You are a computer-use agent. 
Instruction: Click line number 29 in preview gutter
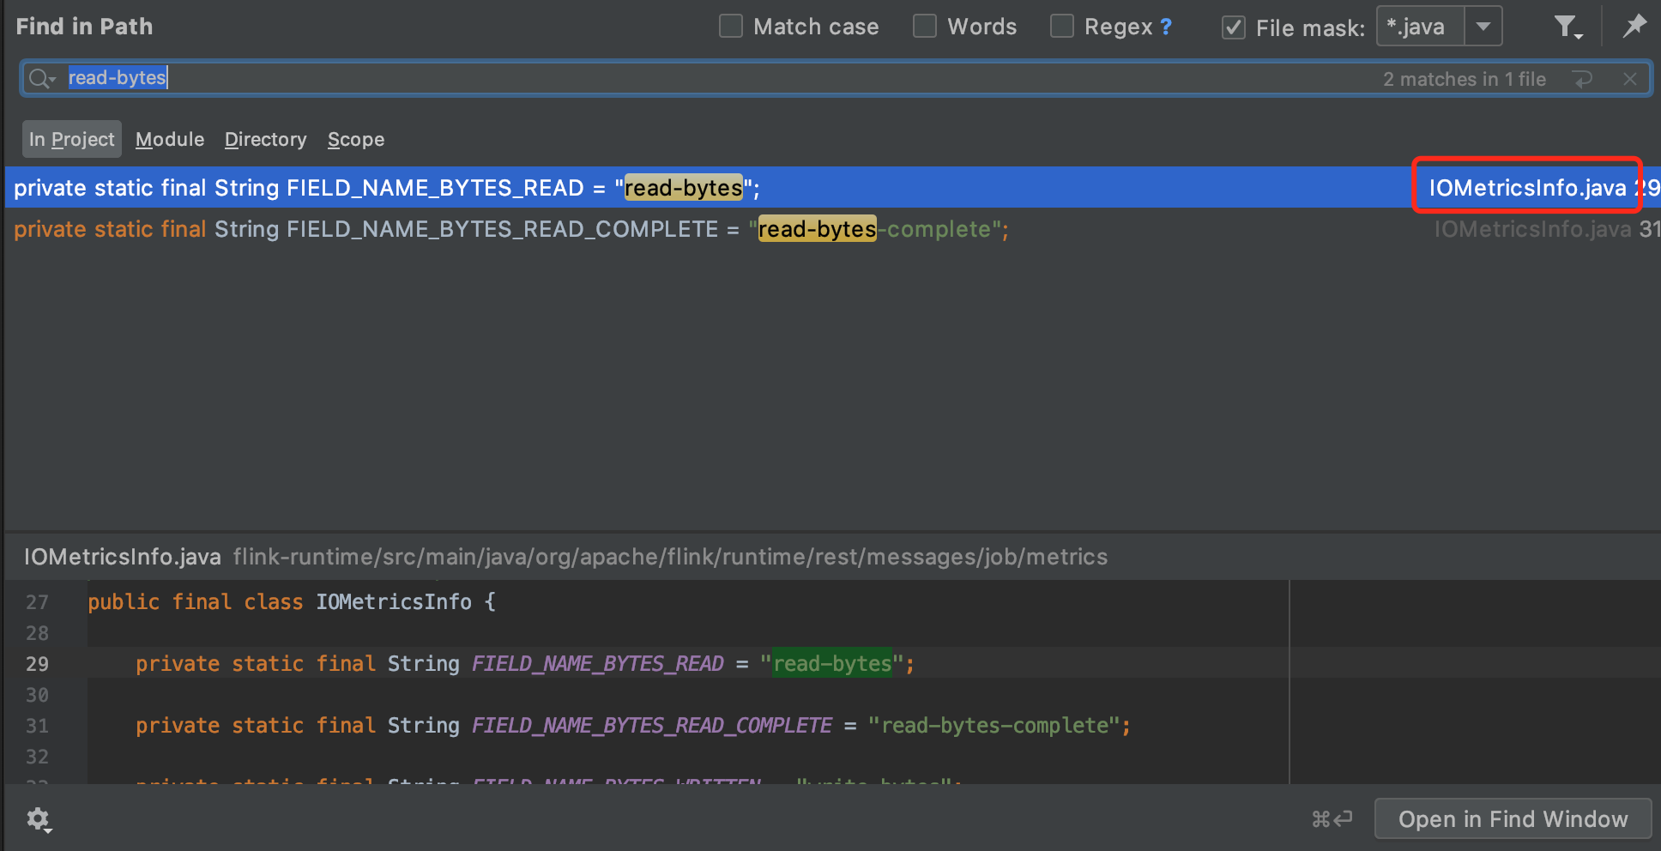click(37, 664)
